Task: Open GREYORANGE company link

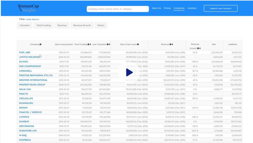Action: point(26,126)
